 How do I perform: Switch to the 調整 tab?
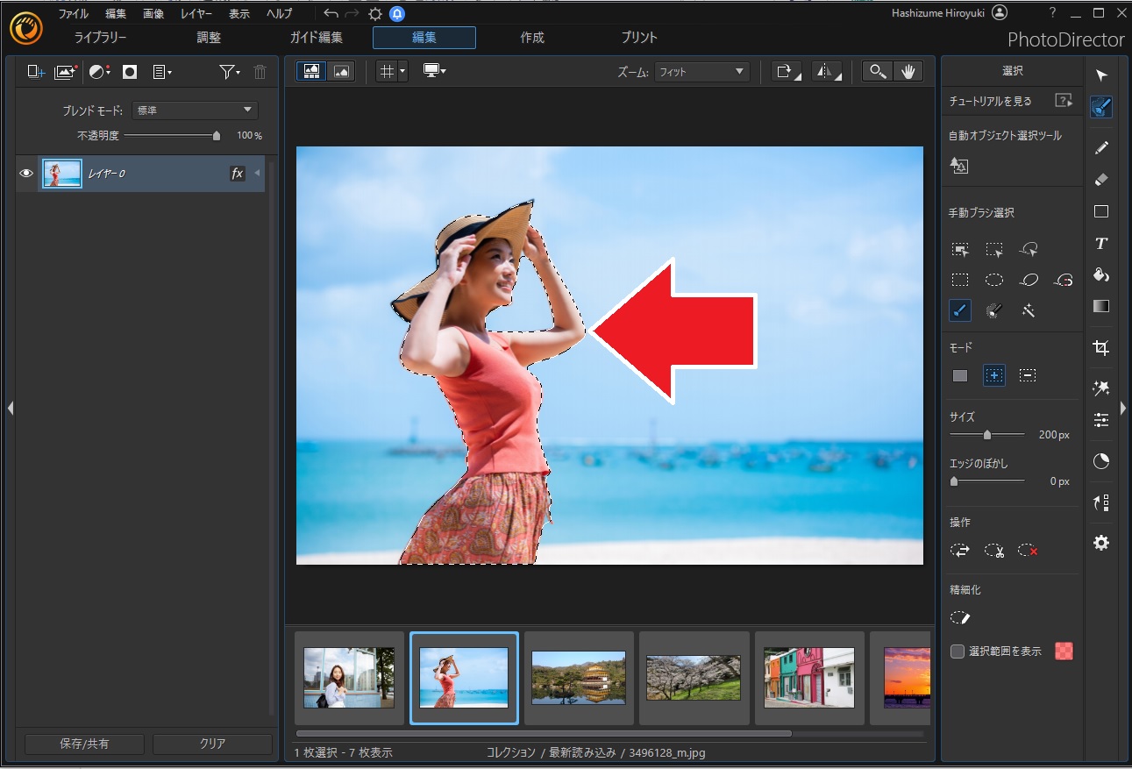(209, 38)
